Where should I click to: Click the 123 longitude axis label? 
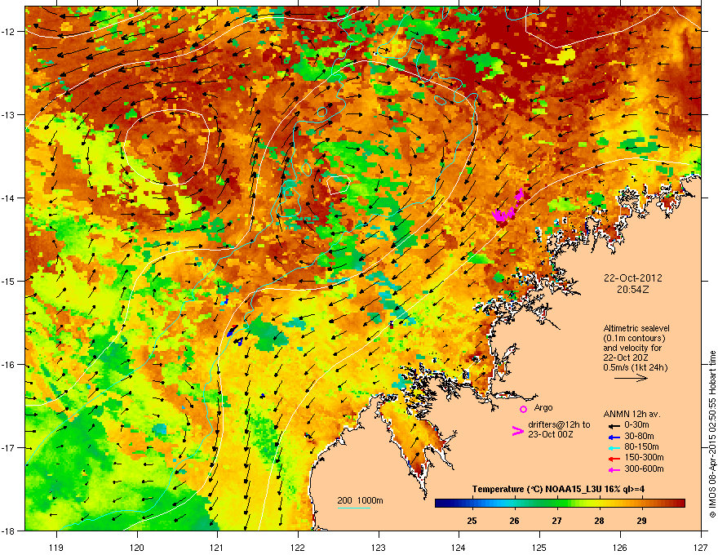pos(379,547)
